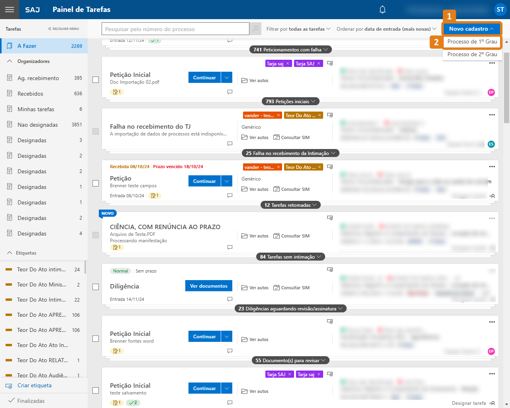Click Designar tarefa icon at bottom right
510x408 pixels.
(x=493, y=403)
